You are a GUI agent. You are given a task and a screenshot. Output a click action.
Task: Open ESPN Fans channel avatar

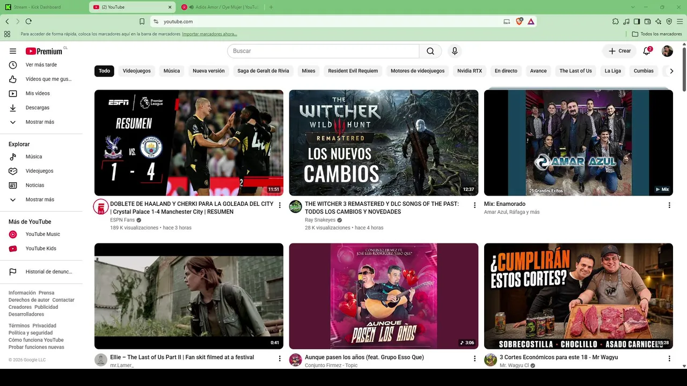pos(101,207)
